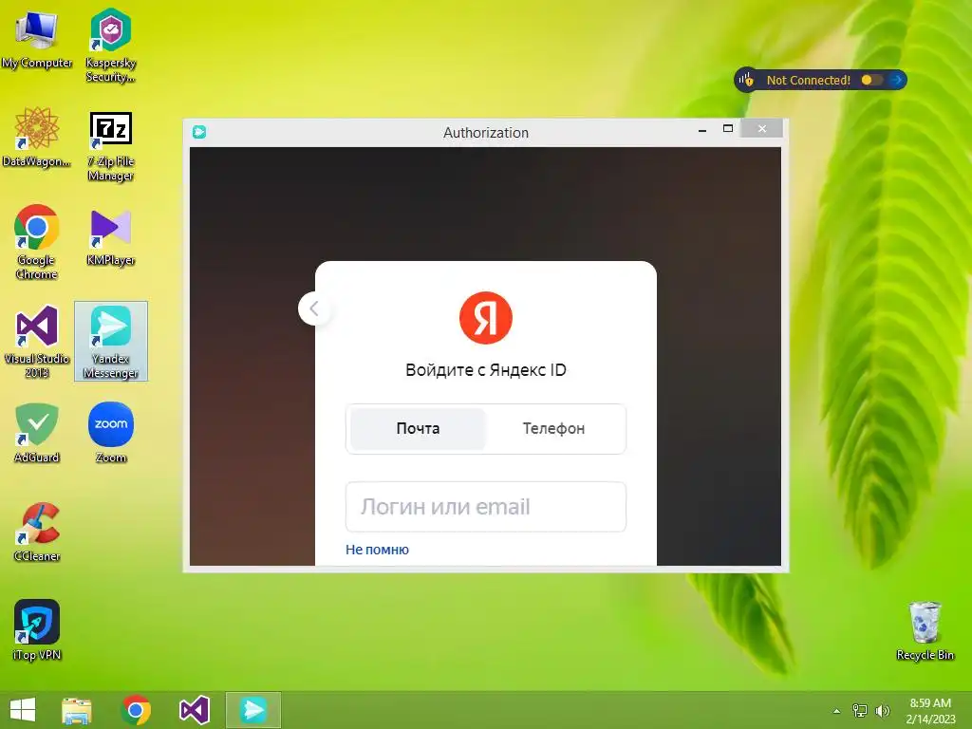Open Visual Studio from the taskbar
972x729 pixels.
(x=194, y=710)
